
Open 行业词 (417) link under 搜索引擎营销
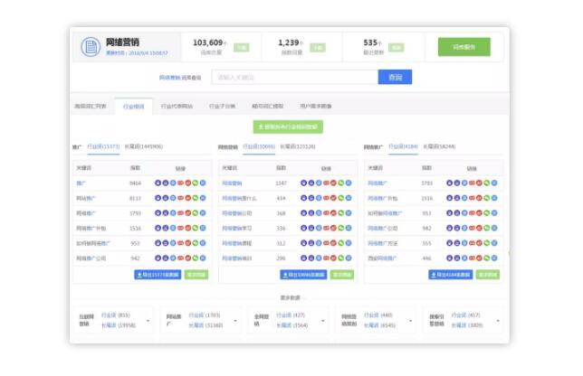466,315
